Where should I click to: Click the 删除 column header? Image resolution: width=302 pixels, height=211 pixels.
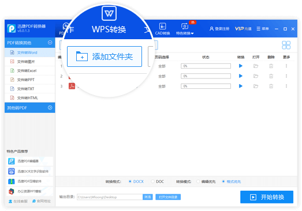click(x=271, y=57)
